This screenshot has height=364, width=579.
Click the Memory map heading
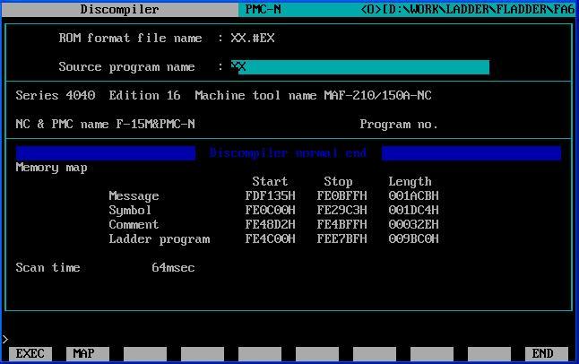51,168
